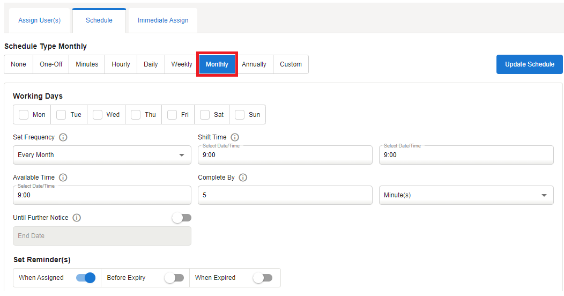Click the Shift Time info icon
564x296 pixels.
[235, 137]
